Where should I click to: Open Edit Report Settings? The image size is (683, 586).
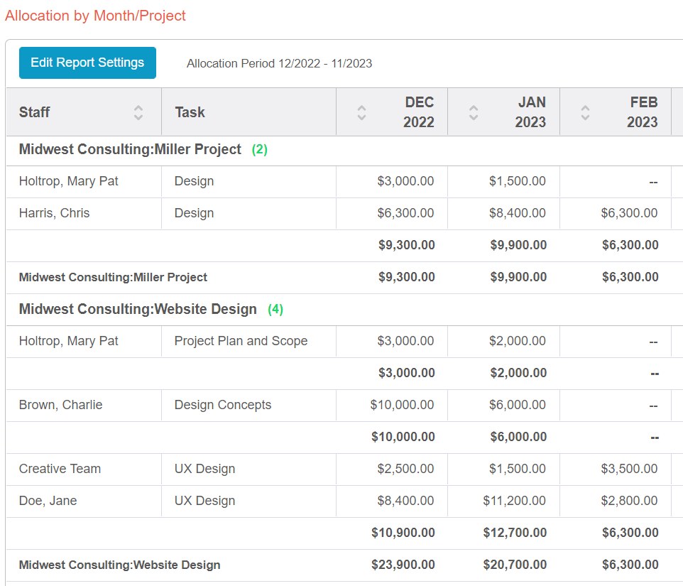click(87, 63)
